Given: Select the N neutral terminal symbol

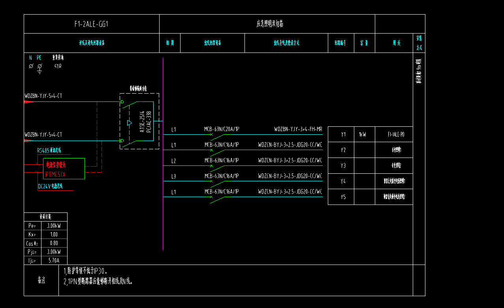Looking at the screenshot, I should click(31, 66).
